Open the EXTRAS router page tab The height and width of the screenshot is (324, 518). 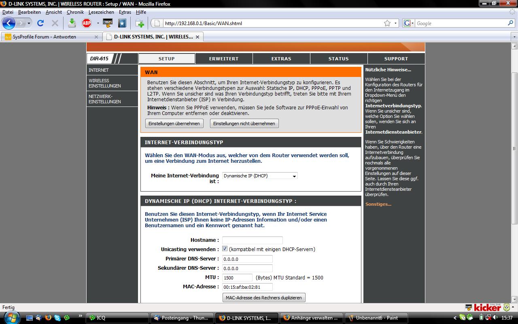[x=281, y=59]
